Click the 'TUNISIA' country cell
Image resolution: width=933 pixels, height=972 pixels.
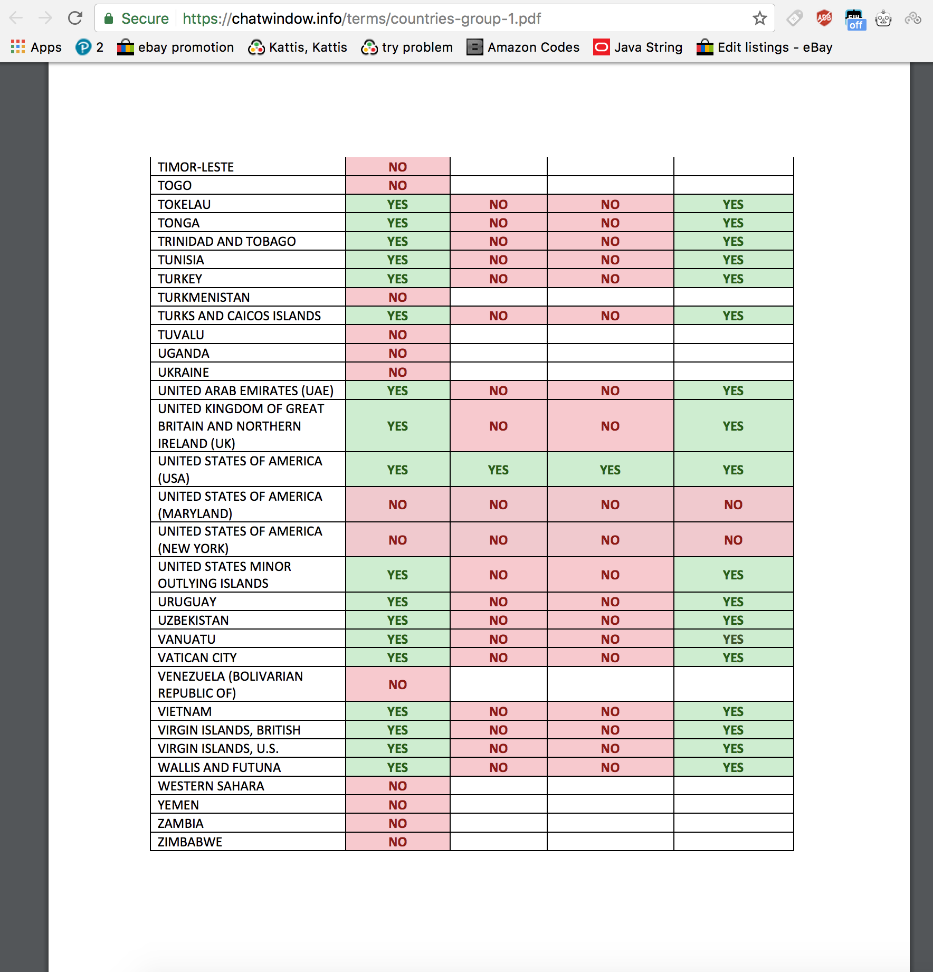248,260
